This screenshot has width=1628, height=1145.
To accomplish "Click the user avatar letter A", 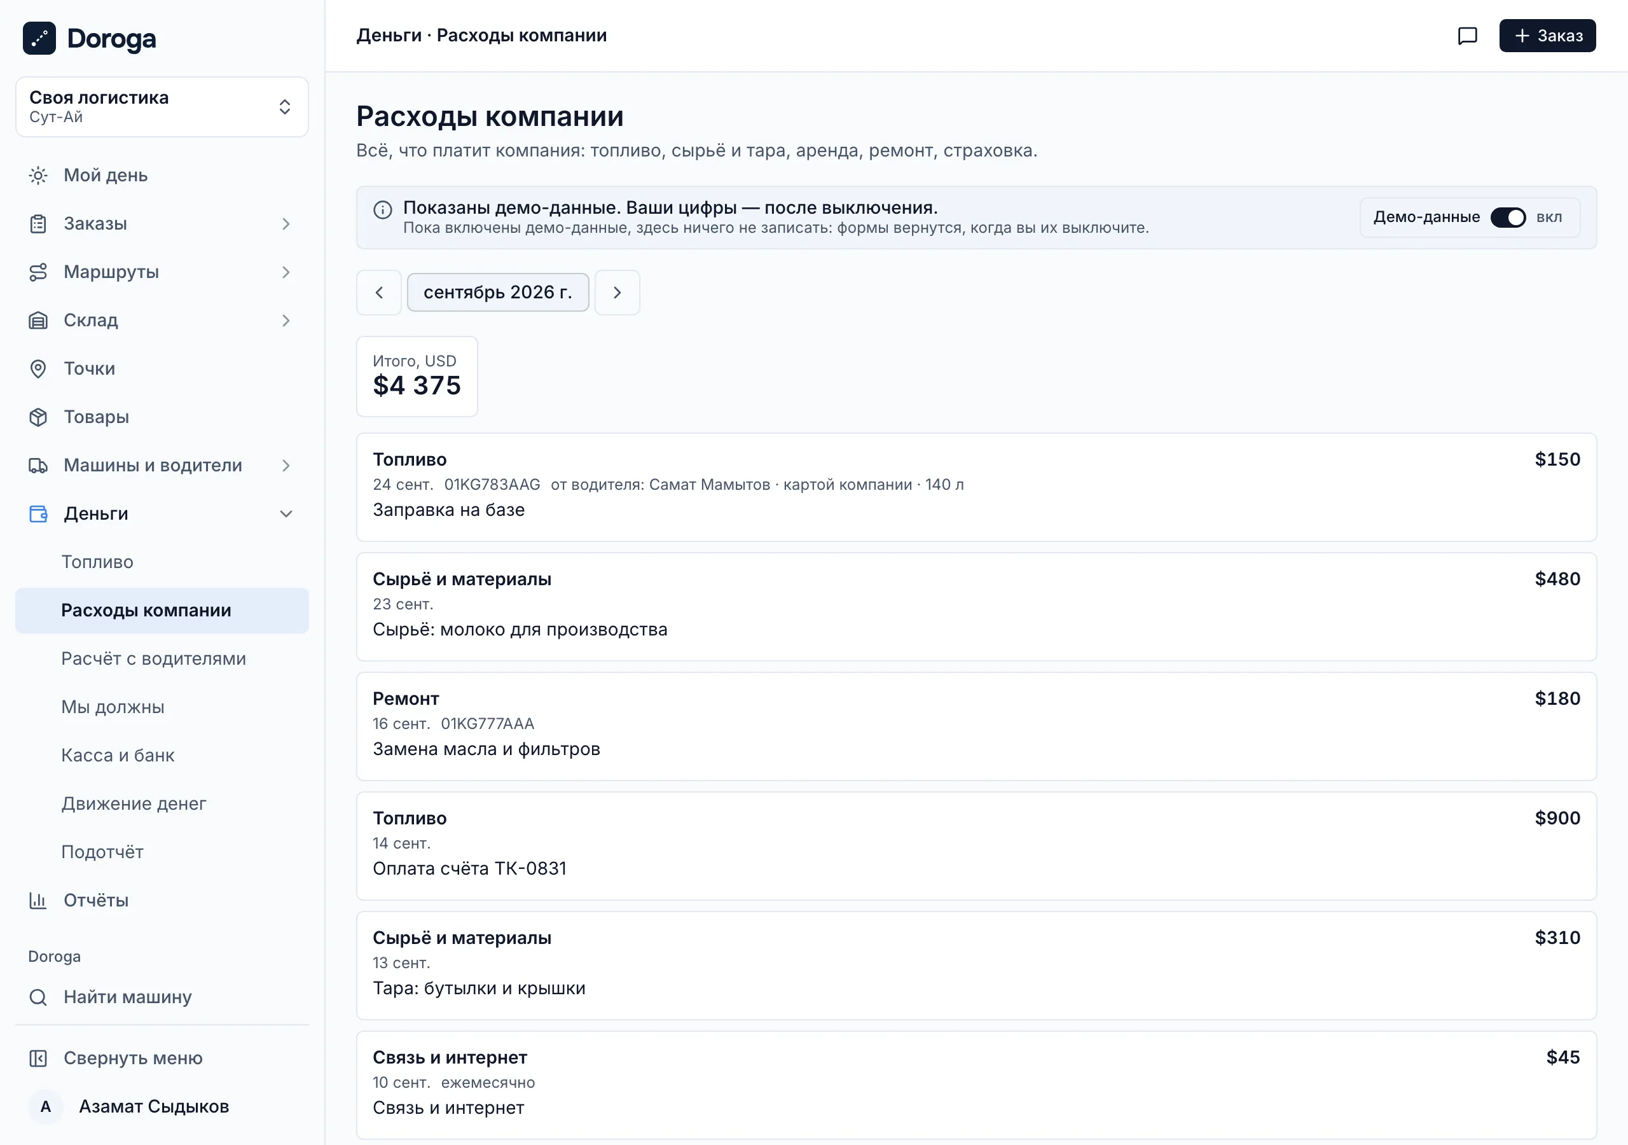I will (x=46, y=1106).
